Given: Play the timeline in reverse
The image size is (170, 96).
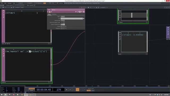Looking at the screenshot, I should click(x=74, y=90).
